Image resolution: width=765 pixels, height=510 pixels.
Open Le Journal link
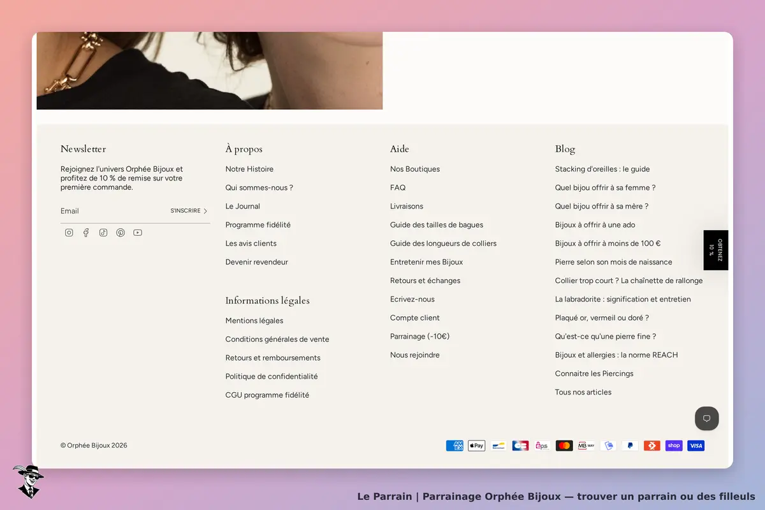pyautogui.click(x=243, y=206)
